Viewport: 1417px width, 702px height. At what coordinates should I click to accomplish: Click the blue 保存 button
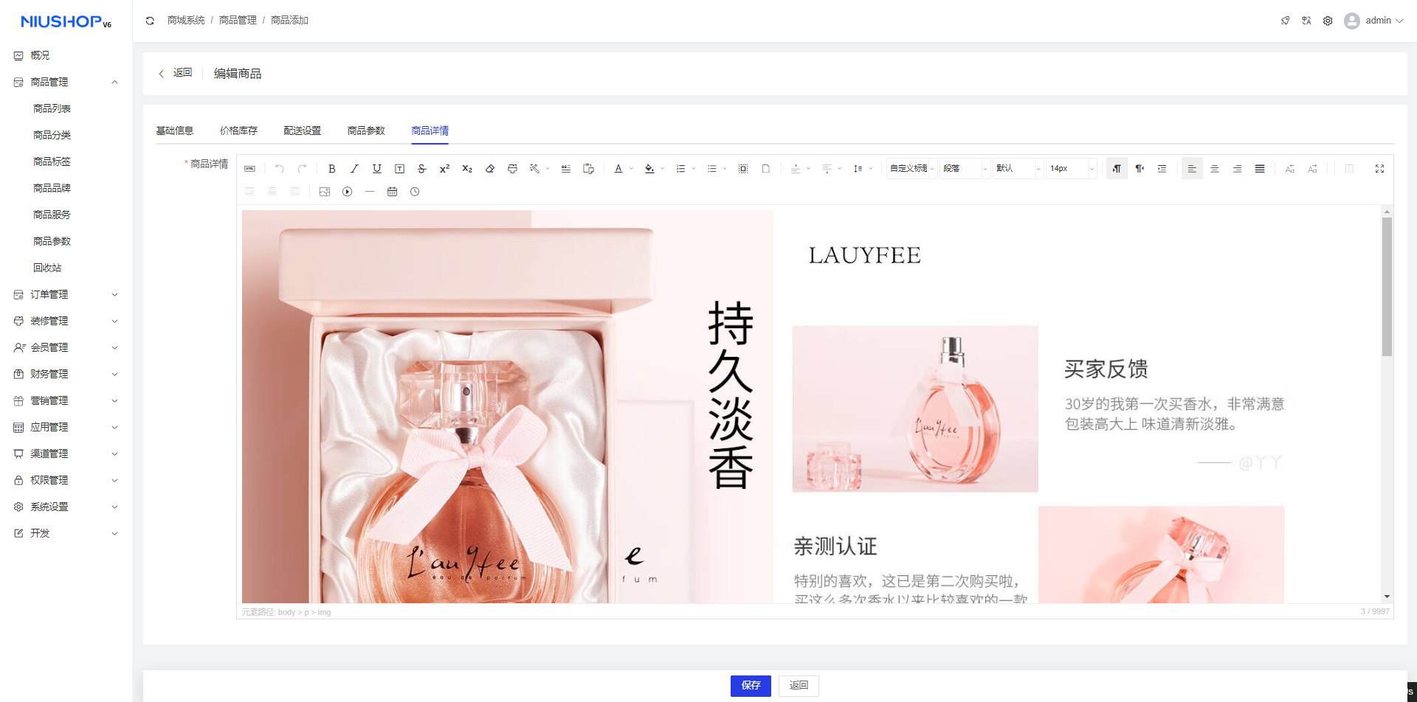coord(751,685)
